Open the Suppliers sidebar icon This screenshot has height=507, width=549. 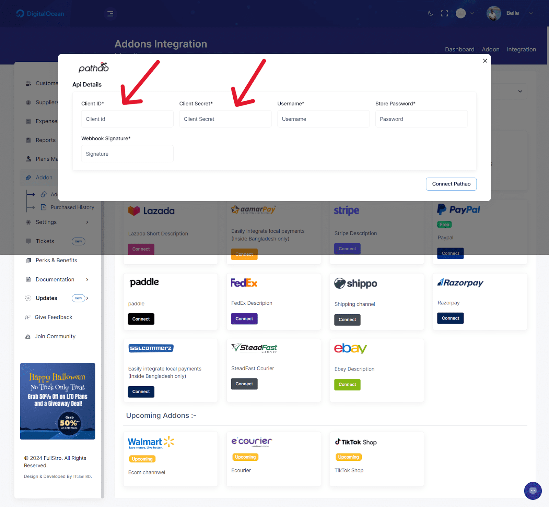pyautogui.click(x=28, y=102)
